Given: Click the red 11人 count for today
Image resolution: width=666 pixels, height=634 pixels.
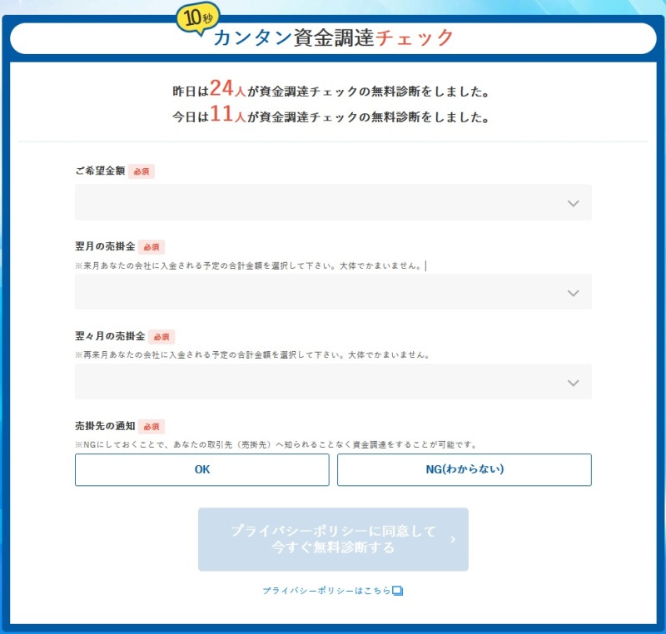Looking at the screenshot, I should [x=226, y=116].
